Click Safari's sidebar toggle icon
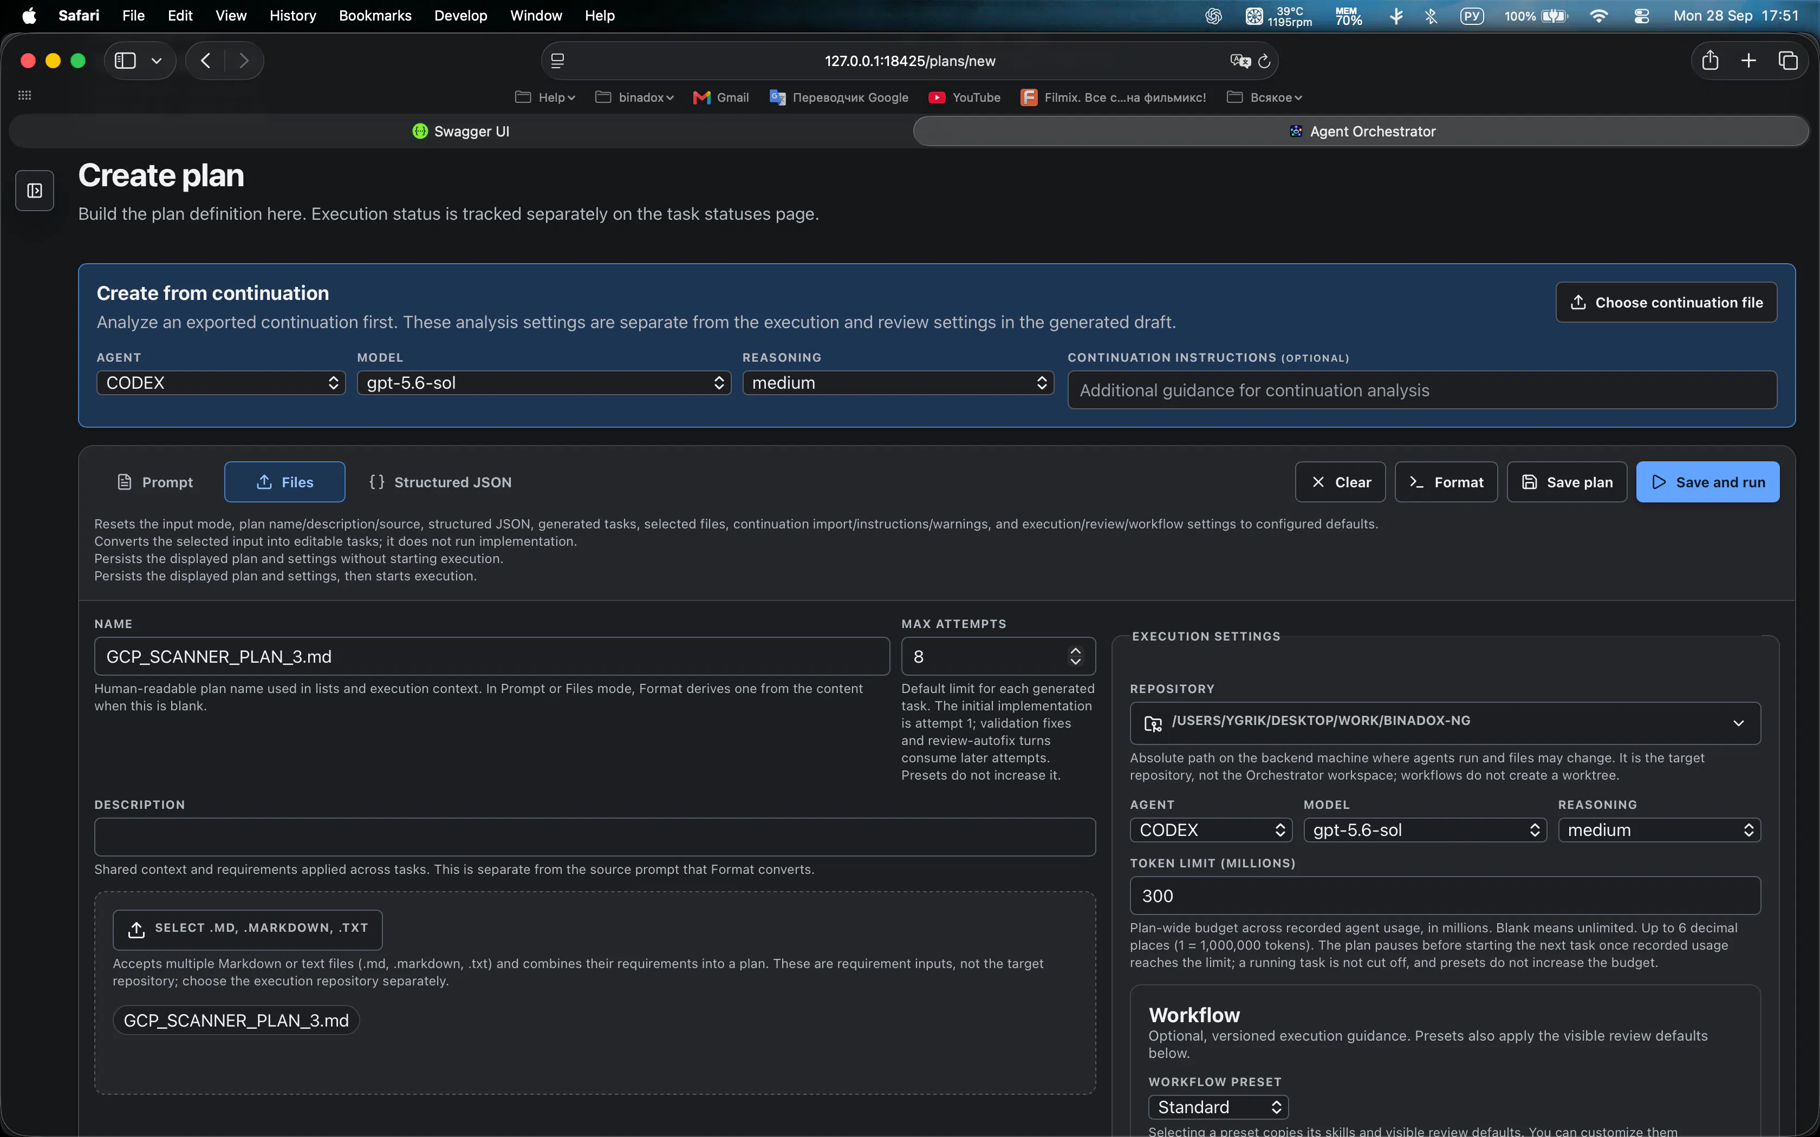 click(x=125, y=61)
